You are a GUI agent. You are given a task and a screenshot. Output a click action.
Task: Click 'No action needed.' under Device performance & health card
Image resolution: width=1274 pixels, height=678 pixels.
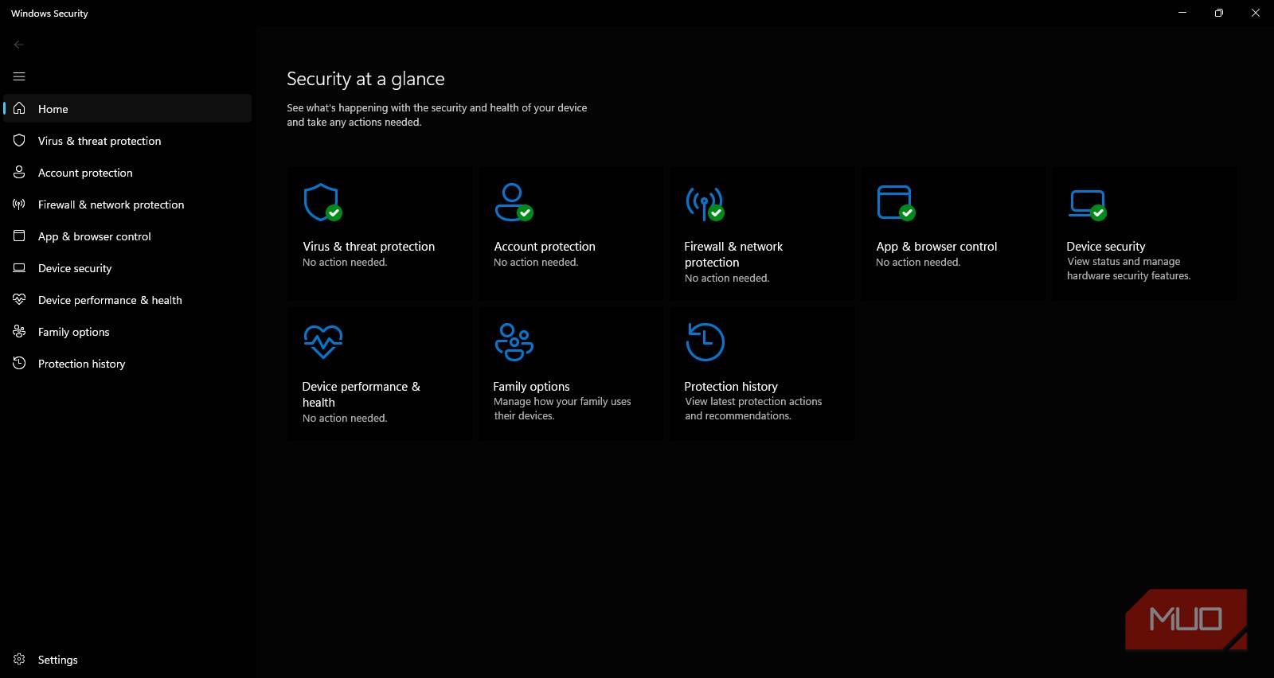pyautogui.click(x=345, y=419)
